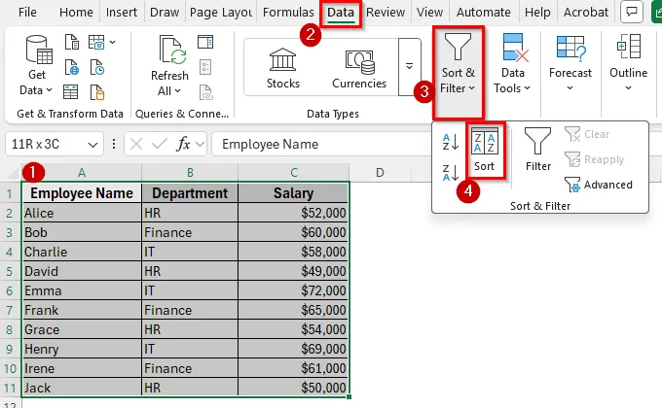
Task: Switch to the Page Layout tab
Action: (x=220, y=13)
